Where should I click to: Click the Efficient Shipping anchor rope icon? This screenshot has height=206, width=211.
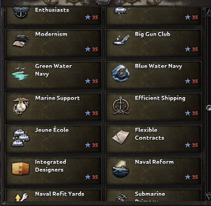121,106
